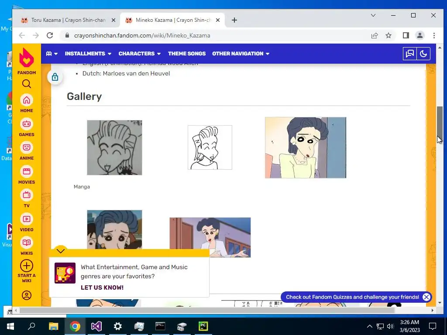Open the GAMES section icon
Viewport: 447px width, 335px height.
(27, 124)
